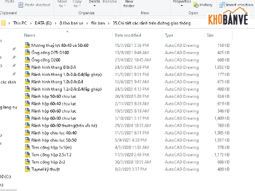Viewport: 255px width, 191px height.
Task: Open History in the ribbon
Action: tap(203, 5)
